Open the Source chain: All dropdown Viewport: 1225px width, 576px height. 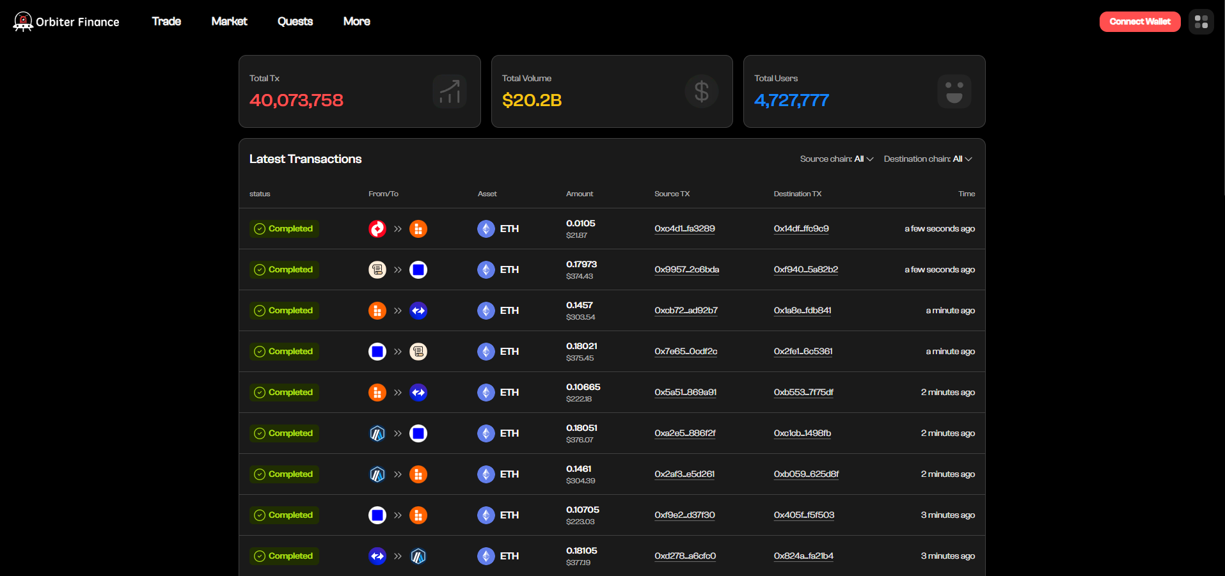(836, 159)
